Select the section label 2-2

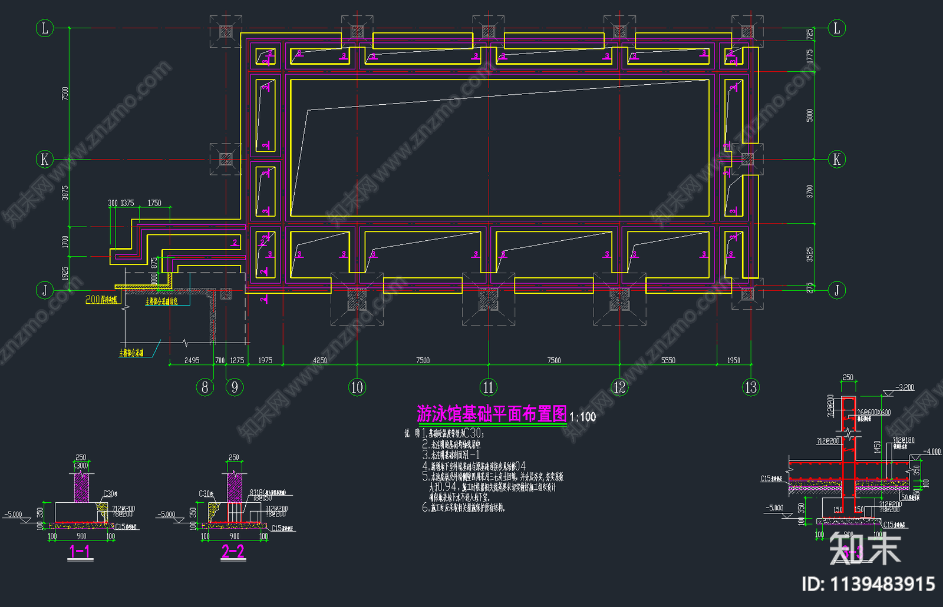[233, 552]
